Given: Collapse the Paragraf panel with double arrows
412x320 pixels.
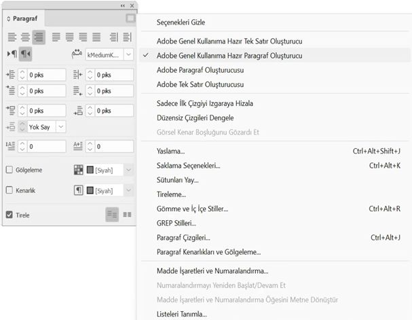Looking at the screenshot, I should pyautogui.click(x=123, y=5).
